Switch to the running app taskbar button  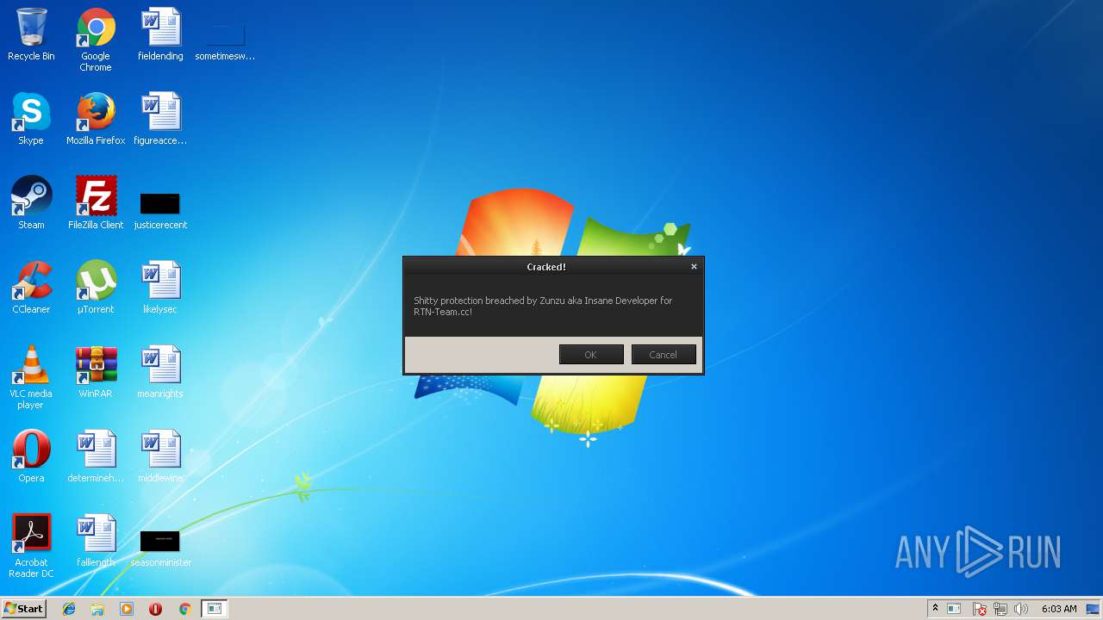click(215, 609)
